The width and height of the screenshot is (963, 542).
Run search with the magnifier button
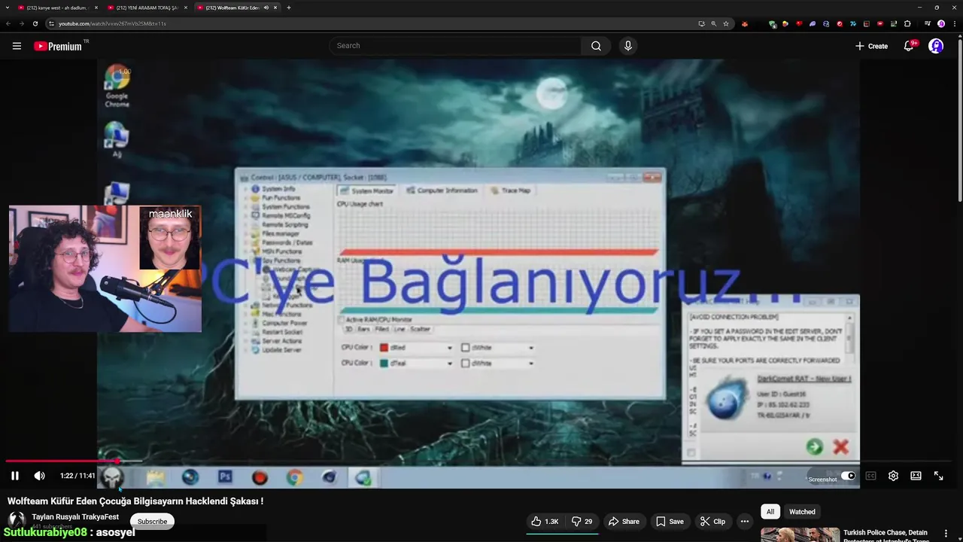point(596,46)
